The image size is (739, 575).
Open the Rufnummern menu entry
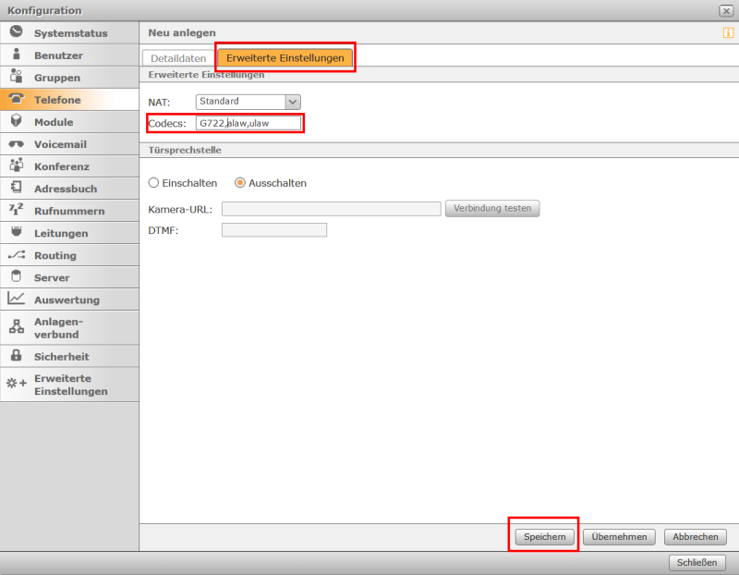69,211
